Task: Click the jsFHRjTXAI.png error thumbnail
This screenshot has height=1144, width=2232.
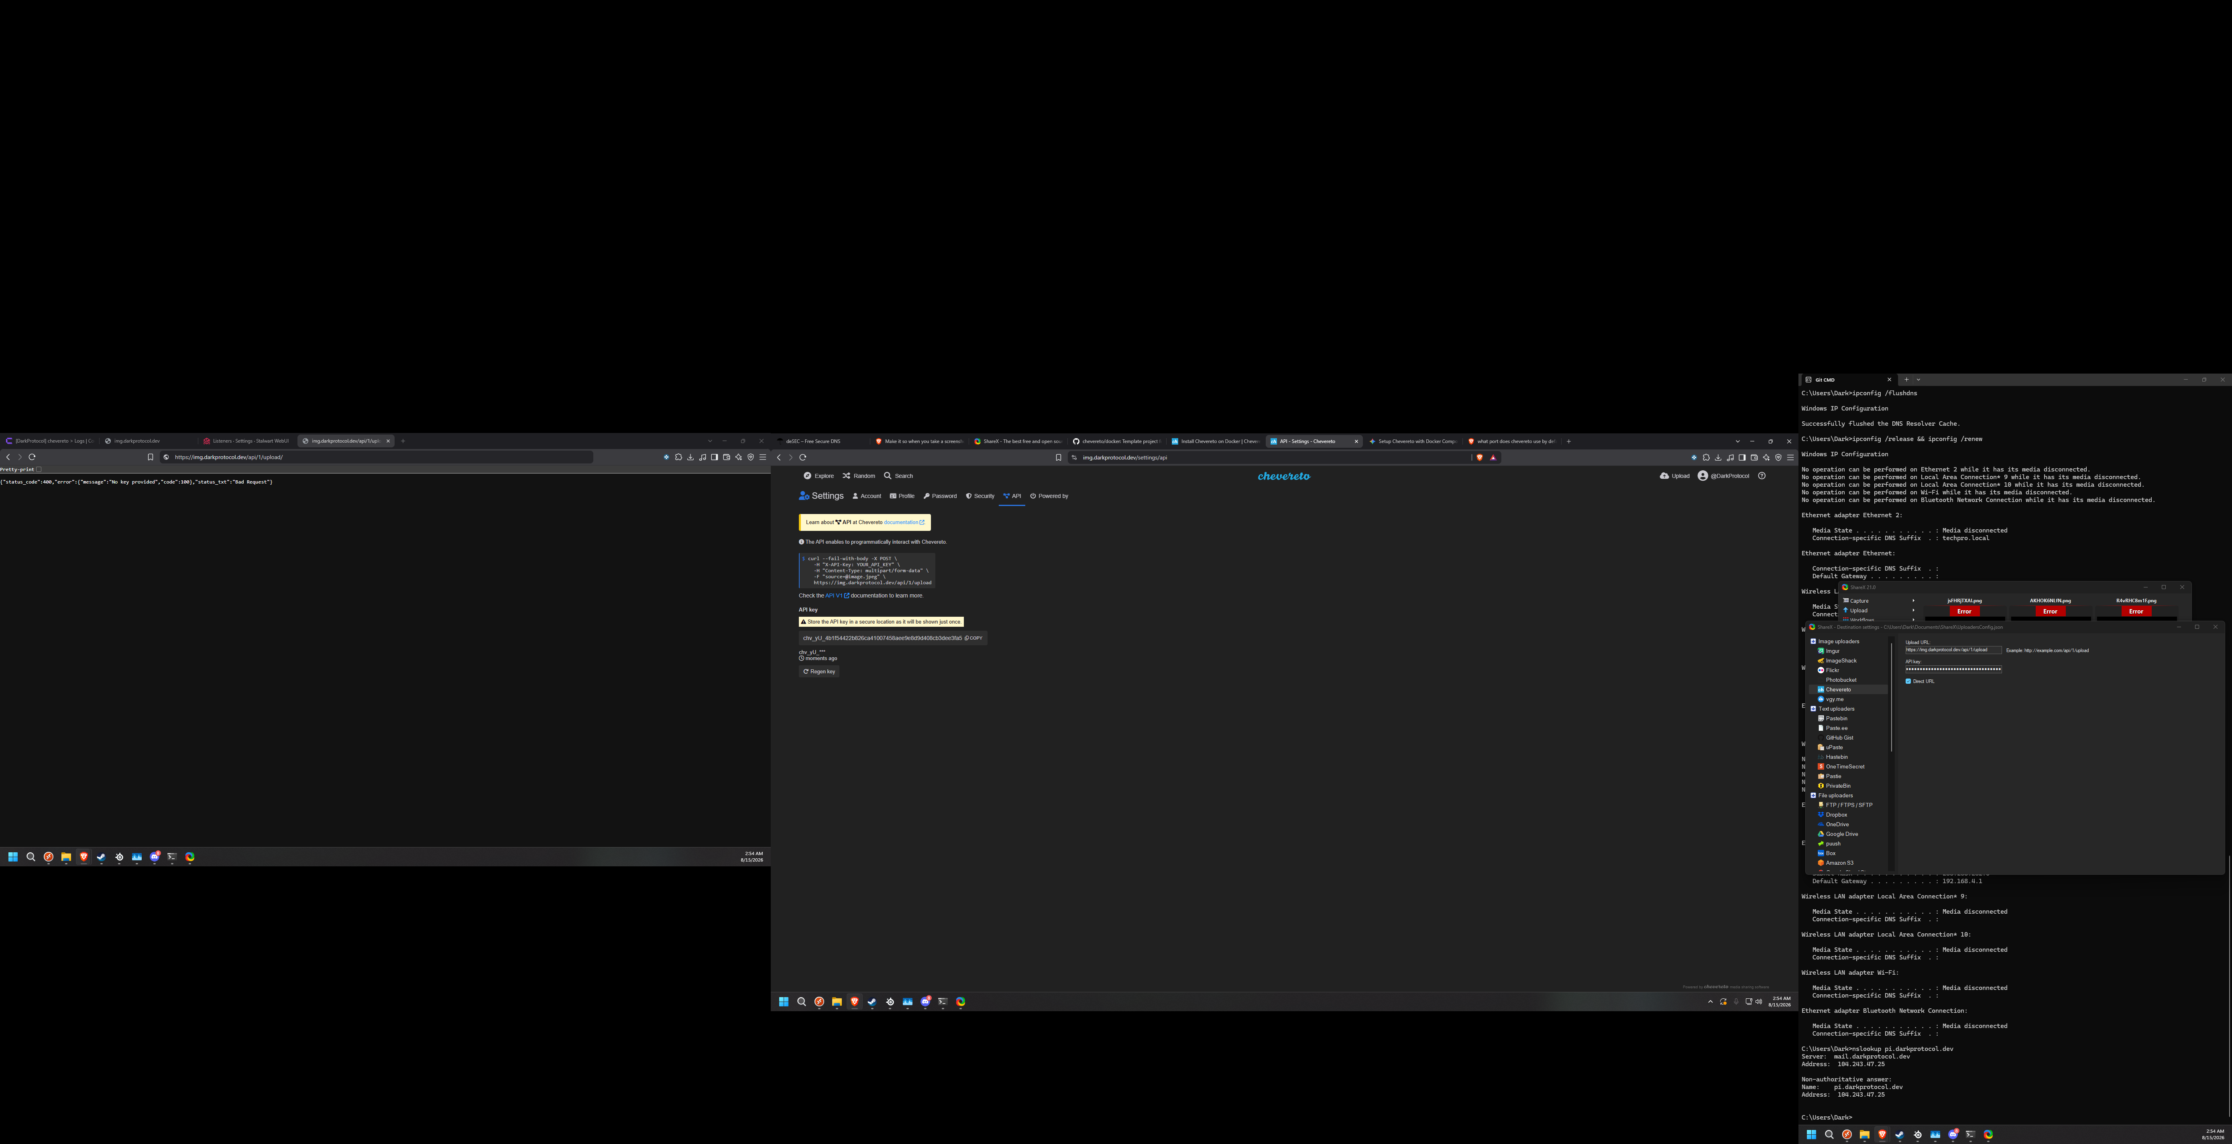Action: point(1964,611)
